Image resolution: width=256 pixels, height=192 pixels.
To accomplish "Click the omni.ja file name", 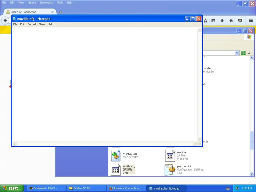I will point(181,152).
